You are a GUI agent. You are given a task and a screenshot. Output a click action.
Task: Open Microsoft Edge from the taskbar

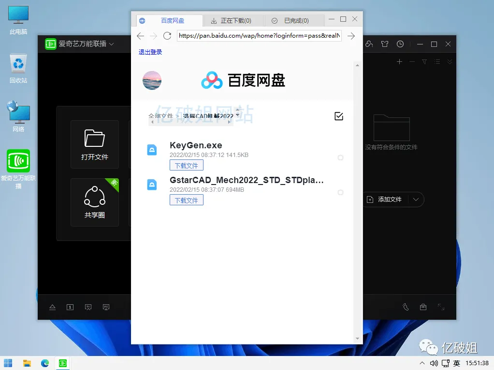45,363
